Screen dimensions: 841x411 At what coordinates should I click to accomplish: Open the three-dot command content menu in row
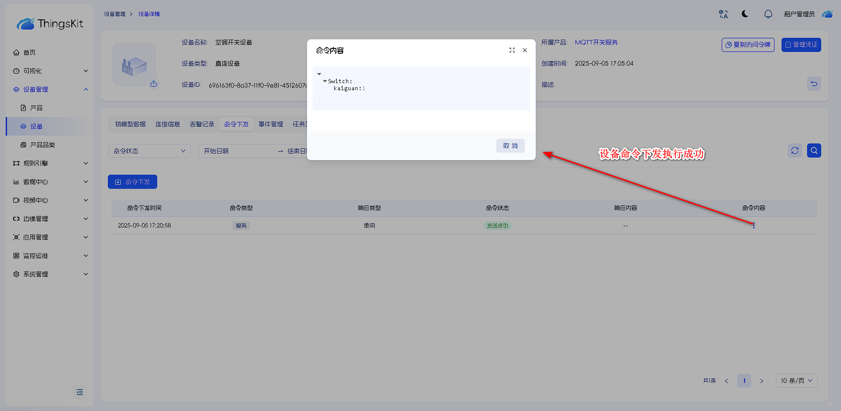(x=753, y=225)
